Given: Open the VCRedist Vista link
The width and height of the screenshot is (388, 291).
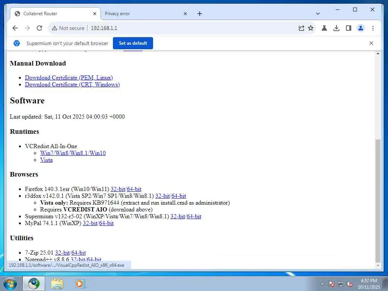Looking at the screenshot, I should [46, 160].
